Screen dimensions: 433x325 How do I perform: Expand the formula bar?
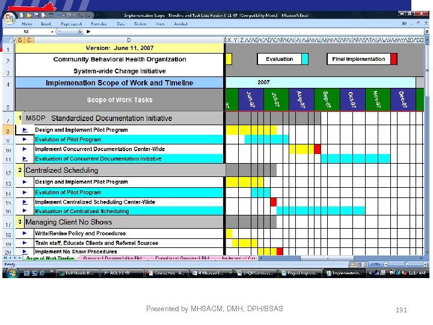pos(426,31)
